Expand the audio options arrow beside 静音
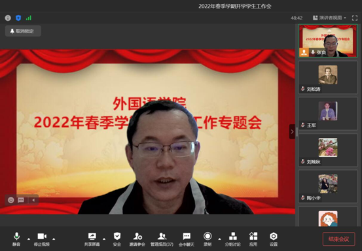The image size is (362, 251). pos(29,239)
